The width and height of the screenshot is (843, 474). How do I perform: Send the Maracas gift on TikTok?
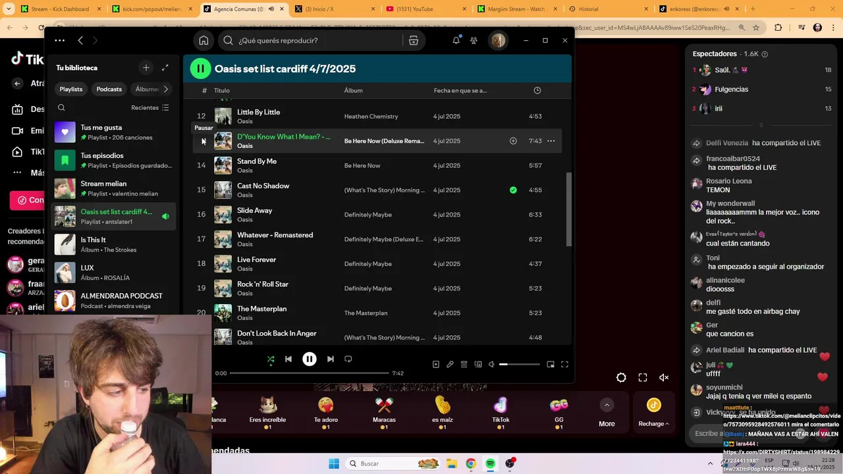384,411
